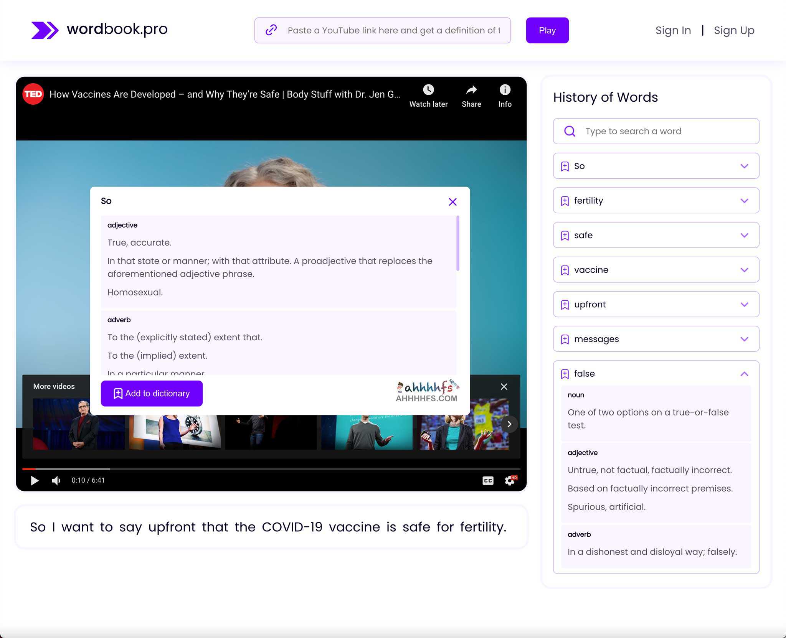
Task: Expand the 'fertility' word entry
Action: click(x=746, y=201)
